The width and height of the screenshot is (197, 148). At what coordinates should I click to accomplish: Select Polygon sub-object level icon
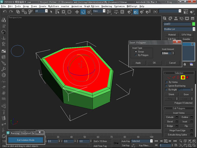pyautogui.click(x=183, y=77)
